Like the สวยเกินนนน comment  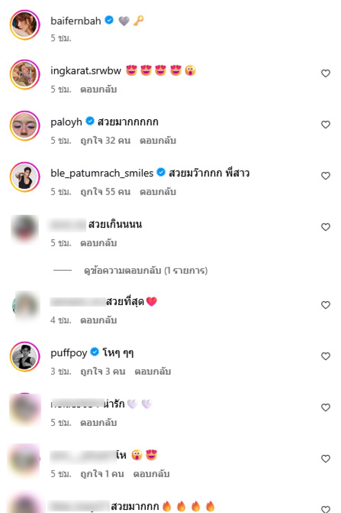click(326, 227)
